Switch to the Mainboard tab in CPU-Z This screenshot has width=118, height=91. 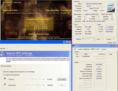[87, 49]
